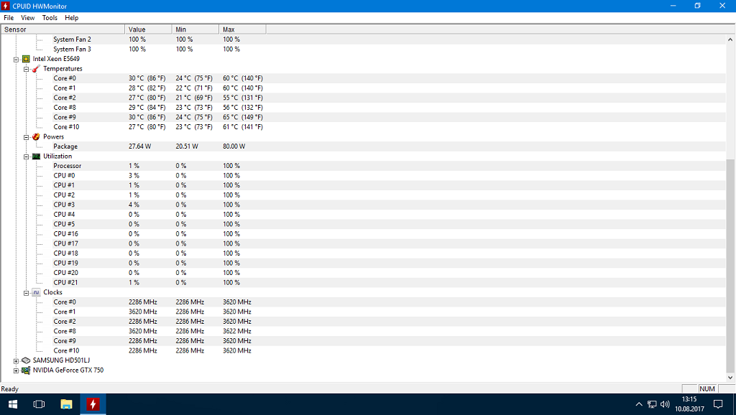The height and width of the screenshot is (415, 736).
Task: Expand the NVIDIA GeForce GTX 750 node
Action: [x=16, y=371]
